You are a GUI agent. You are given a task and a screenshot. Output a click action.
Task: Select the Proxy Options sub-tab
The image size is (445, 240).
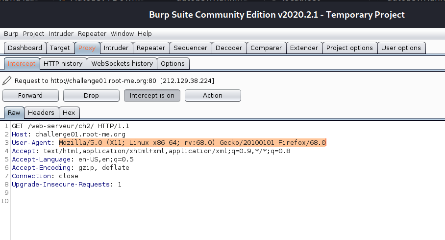173,64
